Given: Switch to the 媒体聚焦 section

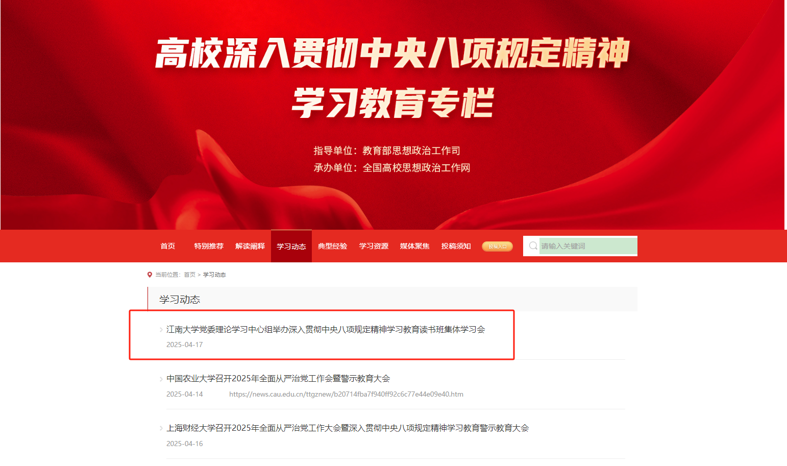Looking at the screenshot, I should [x=415, y=246].
